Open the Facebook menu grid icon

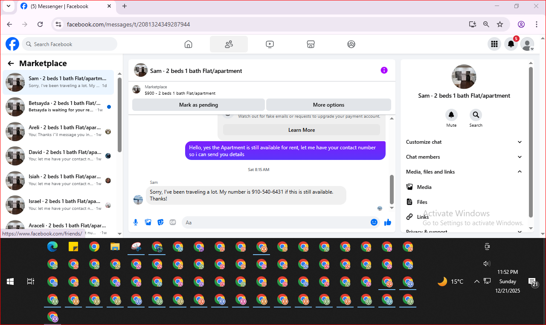pos(494,44)
